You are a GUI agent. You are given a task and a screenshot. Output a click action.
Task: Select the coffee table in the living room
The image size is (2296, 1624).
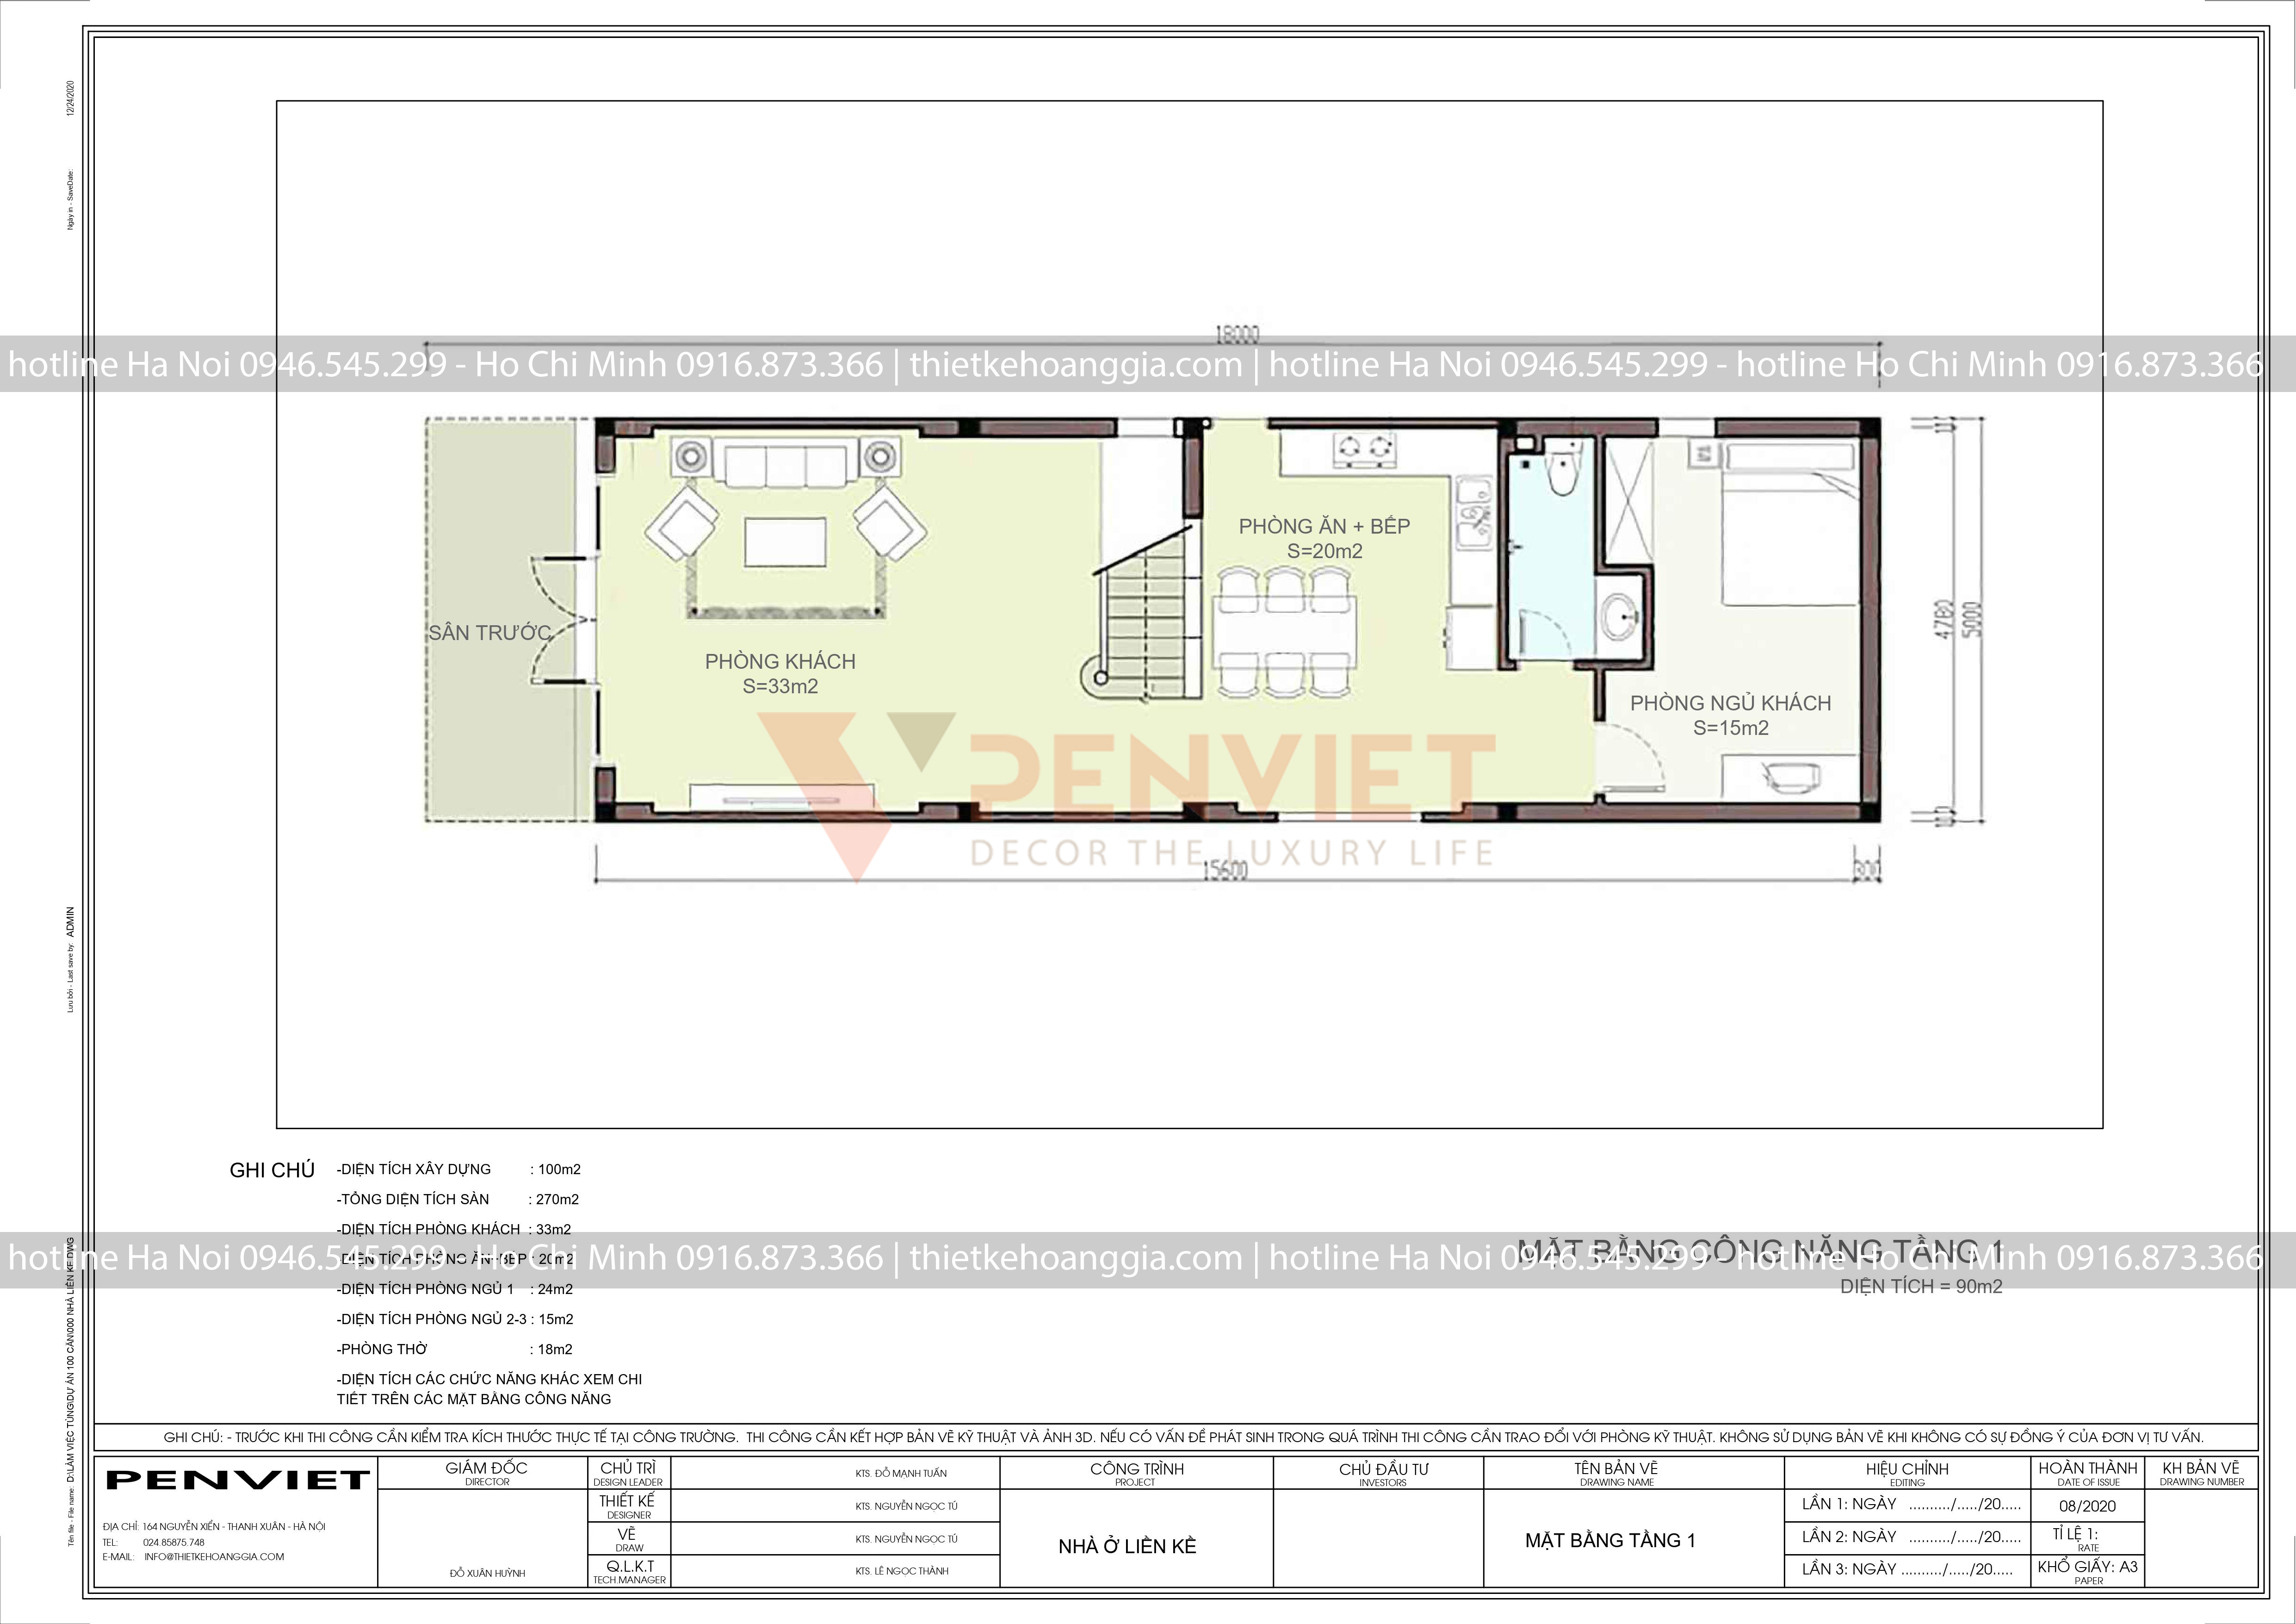pos(785,542)
